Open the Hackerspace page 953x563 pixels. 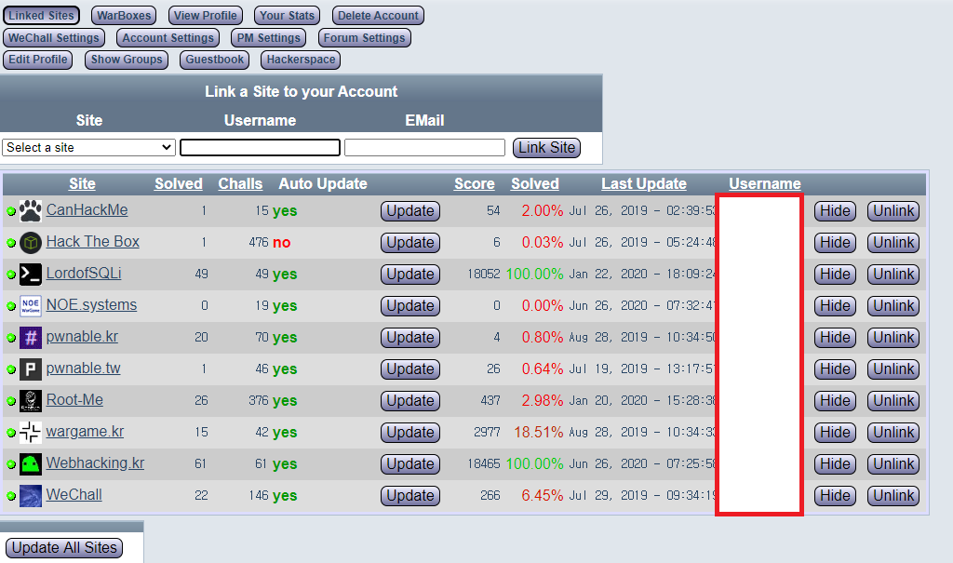(301, 60)
